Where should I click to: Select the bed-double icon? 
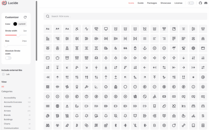pos(193,106)
